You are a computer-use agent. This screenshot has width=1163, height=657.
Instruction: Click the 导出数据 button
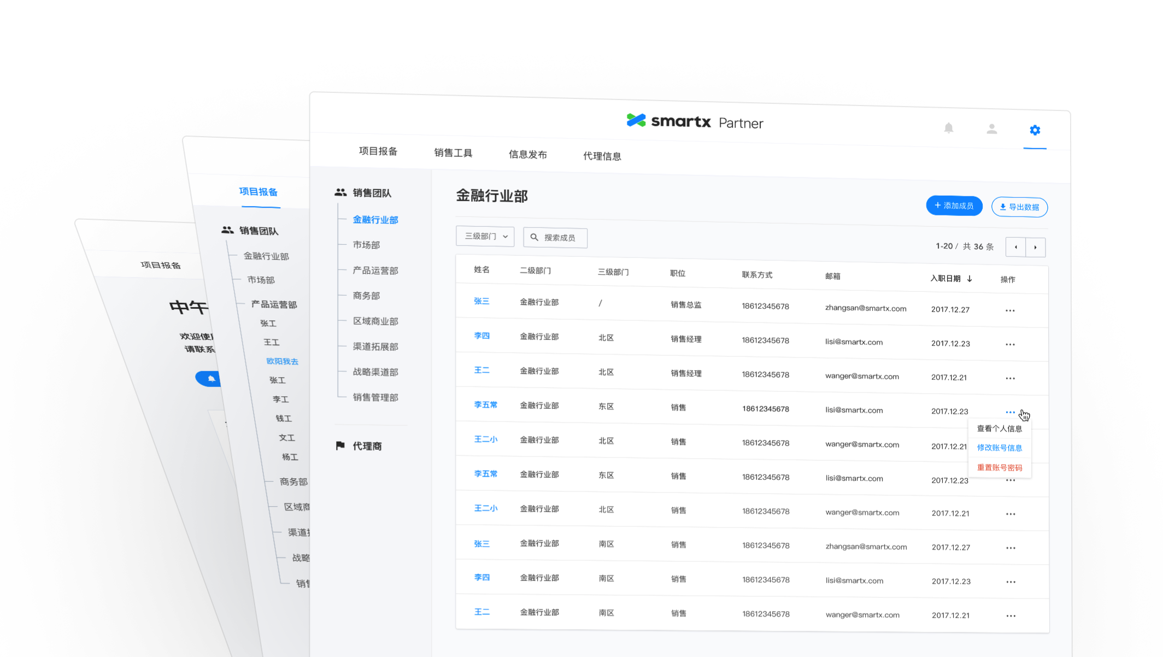click(1019, 207)
